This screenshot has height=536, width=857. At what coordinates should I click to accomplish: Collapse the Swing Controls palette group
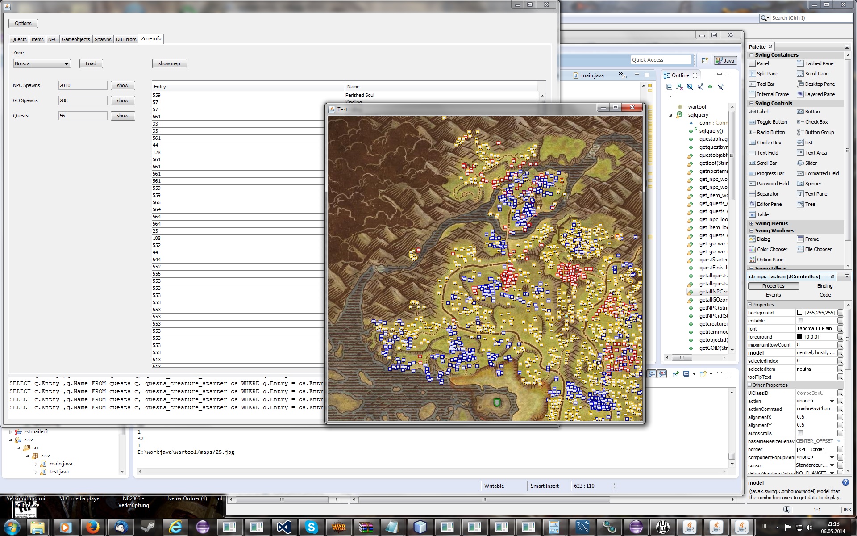pyautogui.click(x=751, y=103)
